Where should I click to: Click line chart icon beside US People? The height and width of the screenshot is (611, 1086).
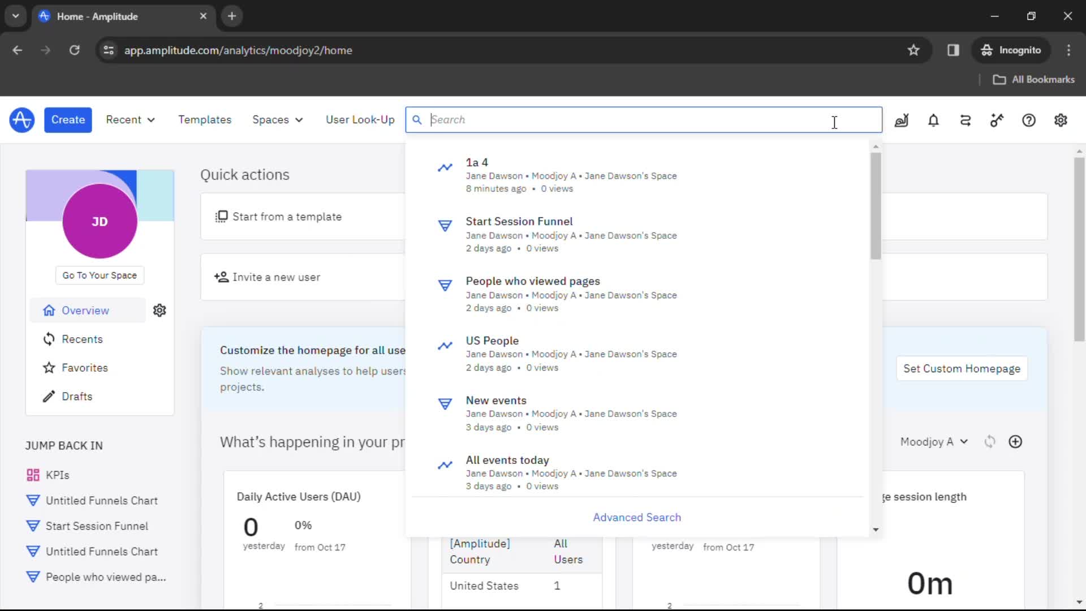click(445, 345)
